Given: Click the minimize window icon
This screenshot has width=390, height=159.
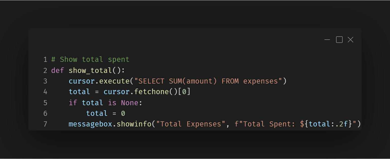Looking at the screenshot, I should pyautogui.click(x=327, y=40).
